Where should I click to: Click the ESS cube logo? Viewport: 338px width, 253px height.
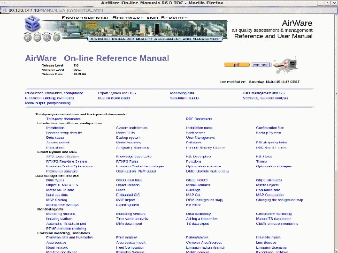[32, 23]
